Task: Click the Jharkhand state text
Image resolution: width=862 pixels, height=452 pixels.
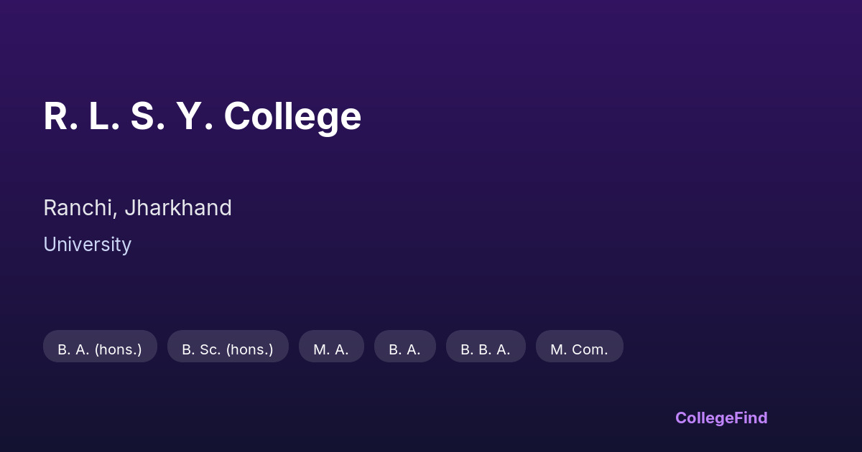Action: [178, 208]
